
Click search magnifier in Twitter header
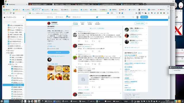click(133, 17)
